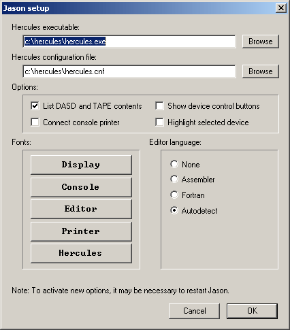290x330 pixels.
Task: Cancel the Jason setup dialog
Action: coord(194,311)
